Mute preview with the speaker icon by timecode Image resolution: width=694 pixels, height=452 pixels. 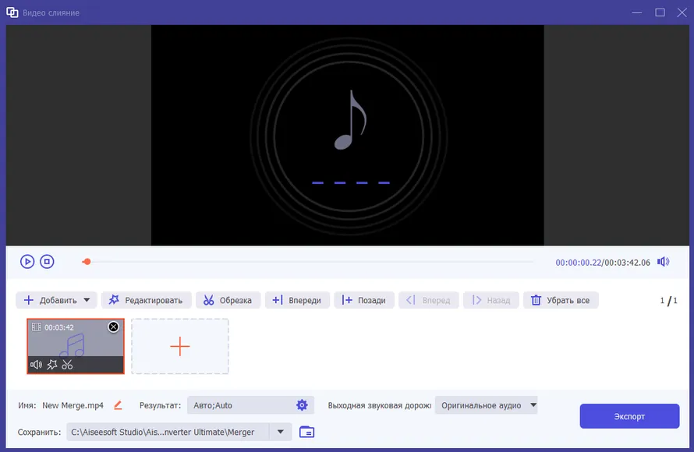[663, 262]
